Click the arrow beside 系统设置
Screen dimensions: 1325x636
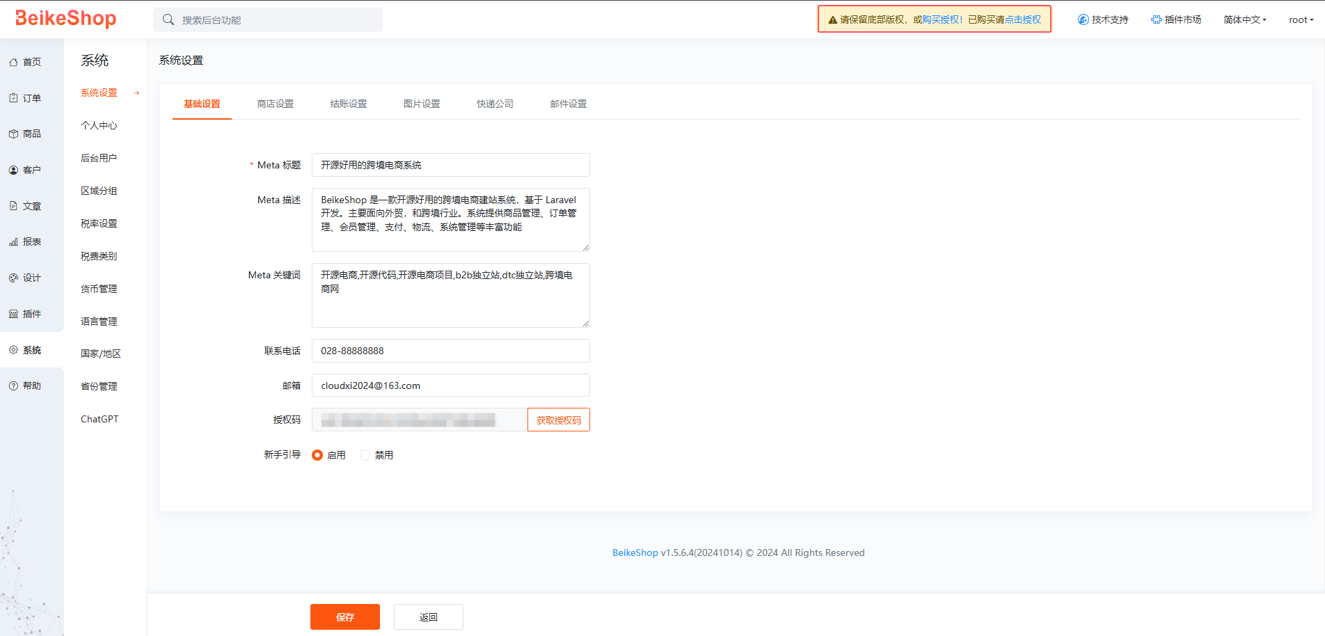click(137, 93)
